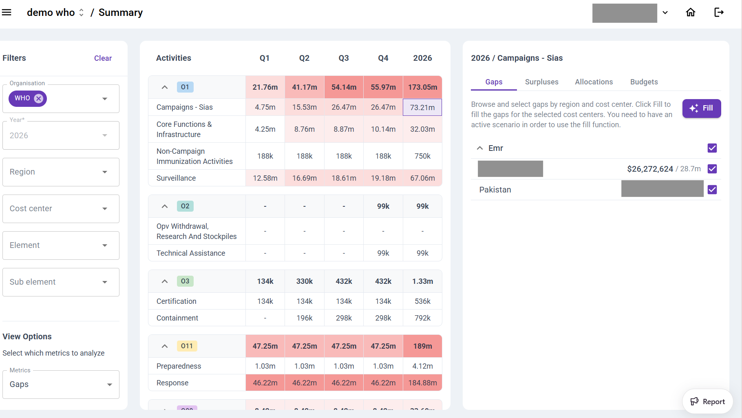Open the Cost center filter dropdown

coord(61,209)
